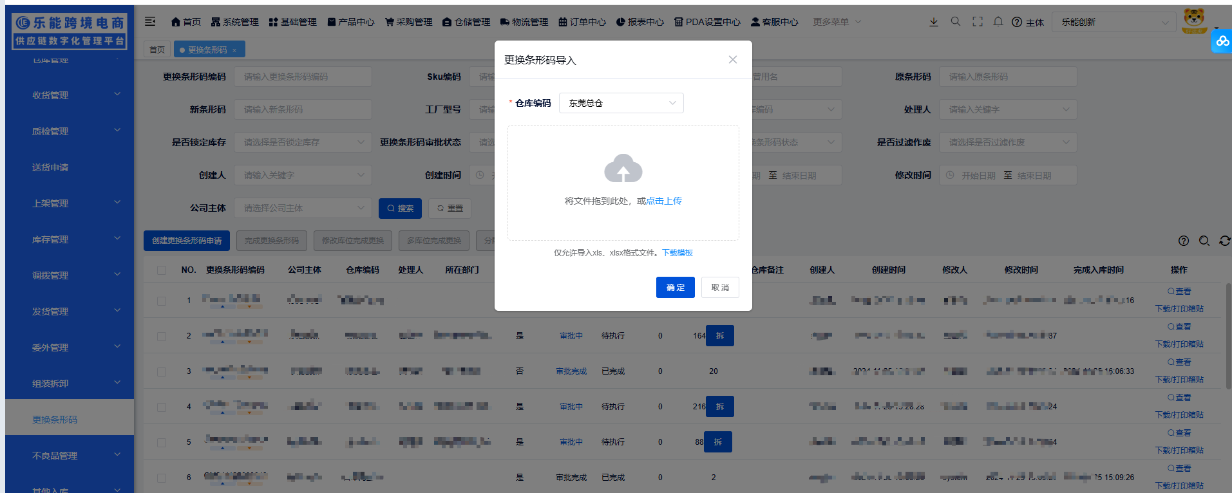This screenshot has height=493, width=1232.
Task: Click 创建更换条形码申请 button
Action: click(x=187, y=241)
